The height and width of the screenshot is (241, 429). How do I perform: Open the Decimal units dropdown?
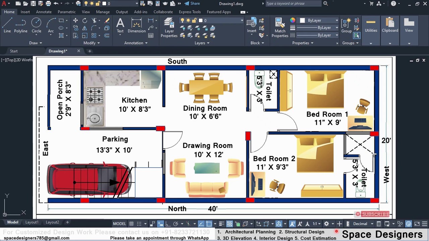point(363,224)
